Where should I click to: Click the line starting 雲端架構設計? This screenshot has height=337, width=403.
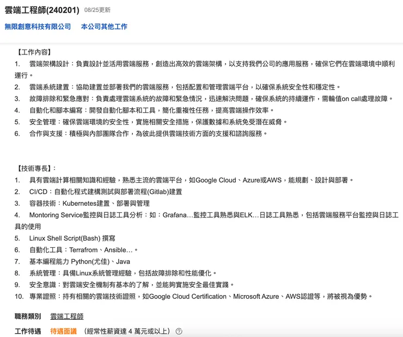point(205,69)
